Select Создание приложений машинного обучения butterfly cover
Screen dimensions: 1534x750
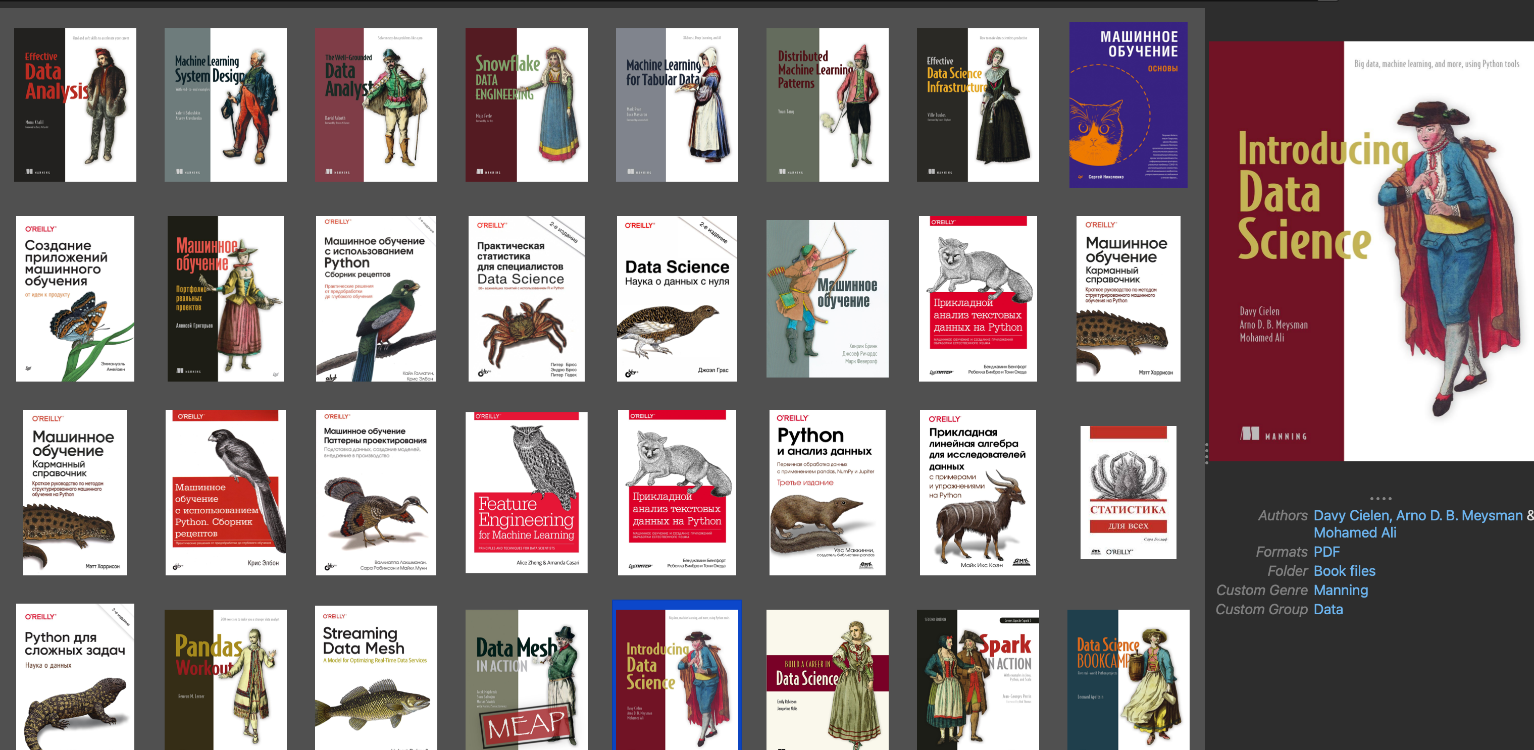pos(75,299)
